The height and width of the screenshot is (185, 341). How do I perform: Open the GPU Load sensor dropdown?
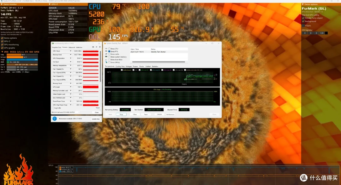[70, 87]
